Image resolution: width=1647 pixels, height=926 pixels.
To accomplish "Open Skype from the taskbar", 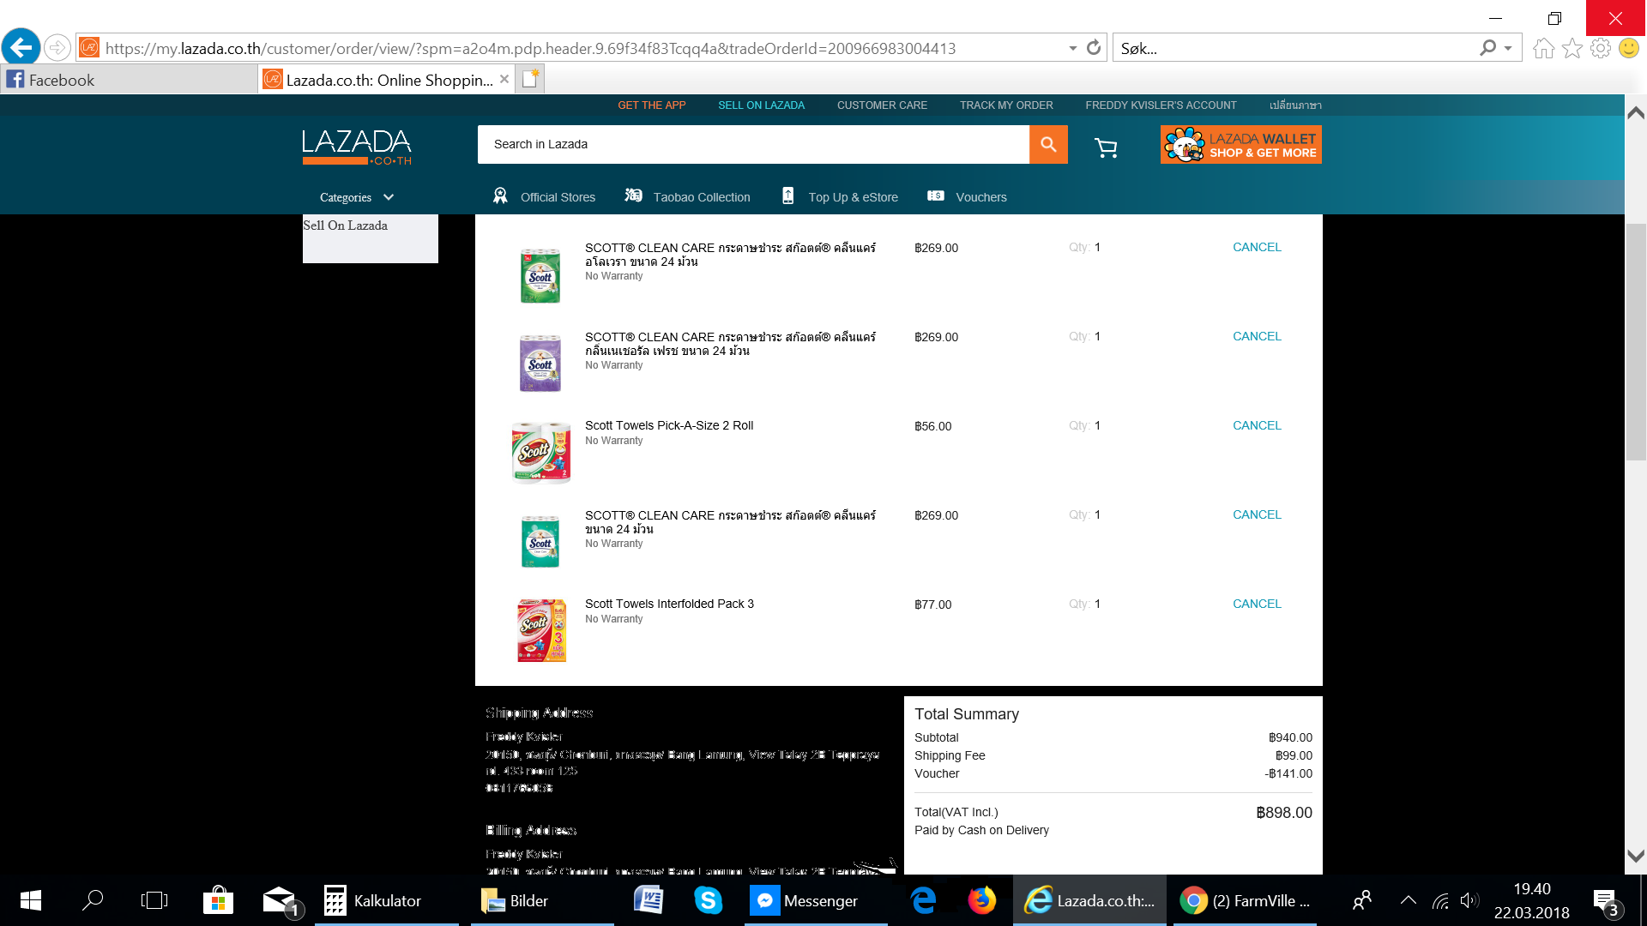I will click(x=708, y=900).
